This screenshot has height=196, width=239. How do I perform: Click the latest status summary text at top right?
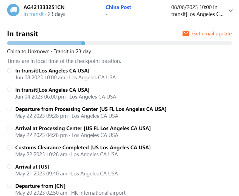coord(197,11)
